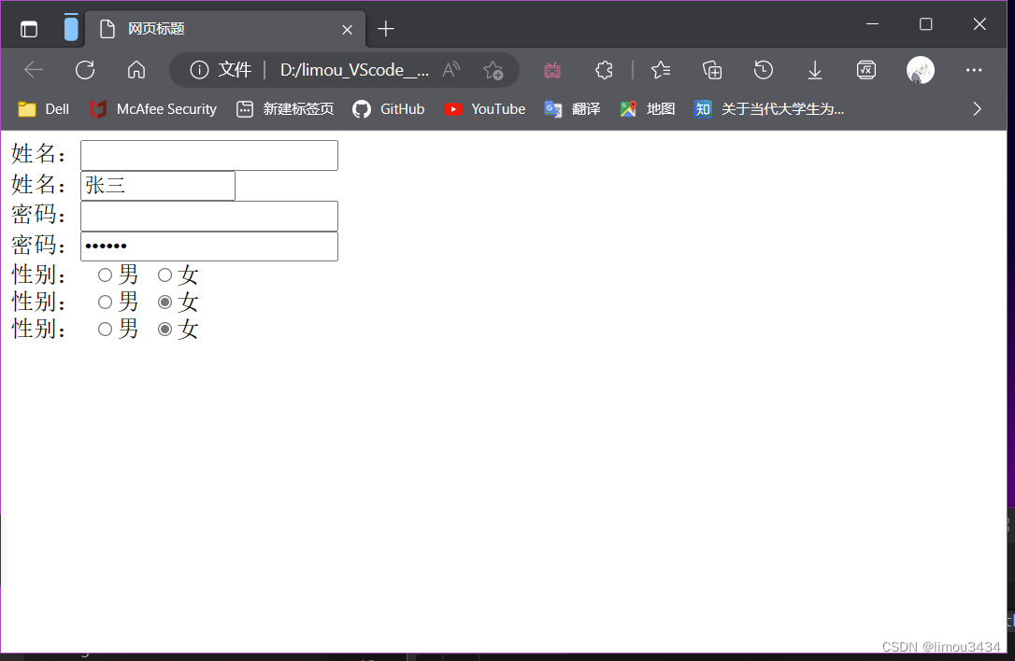Image resolution: width=1015 pixels, height=661 pixels.
Task: Select 男 in third 性别 row
Action: pyautogui.click(x=105, y=330)
